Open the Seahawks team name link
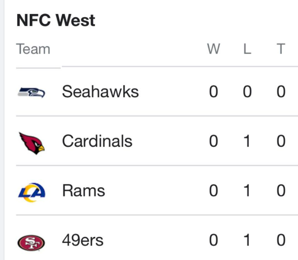This screenshot has height=260, width=298. pos(100,92)
